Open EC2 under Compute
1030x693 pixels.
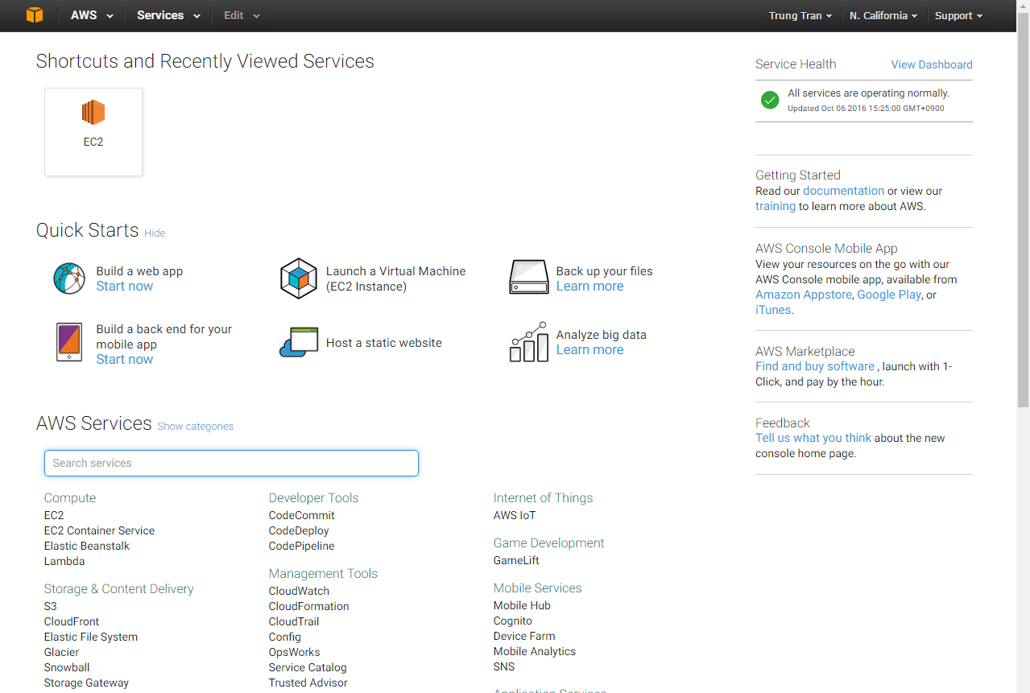(54, 515)
